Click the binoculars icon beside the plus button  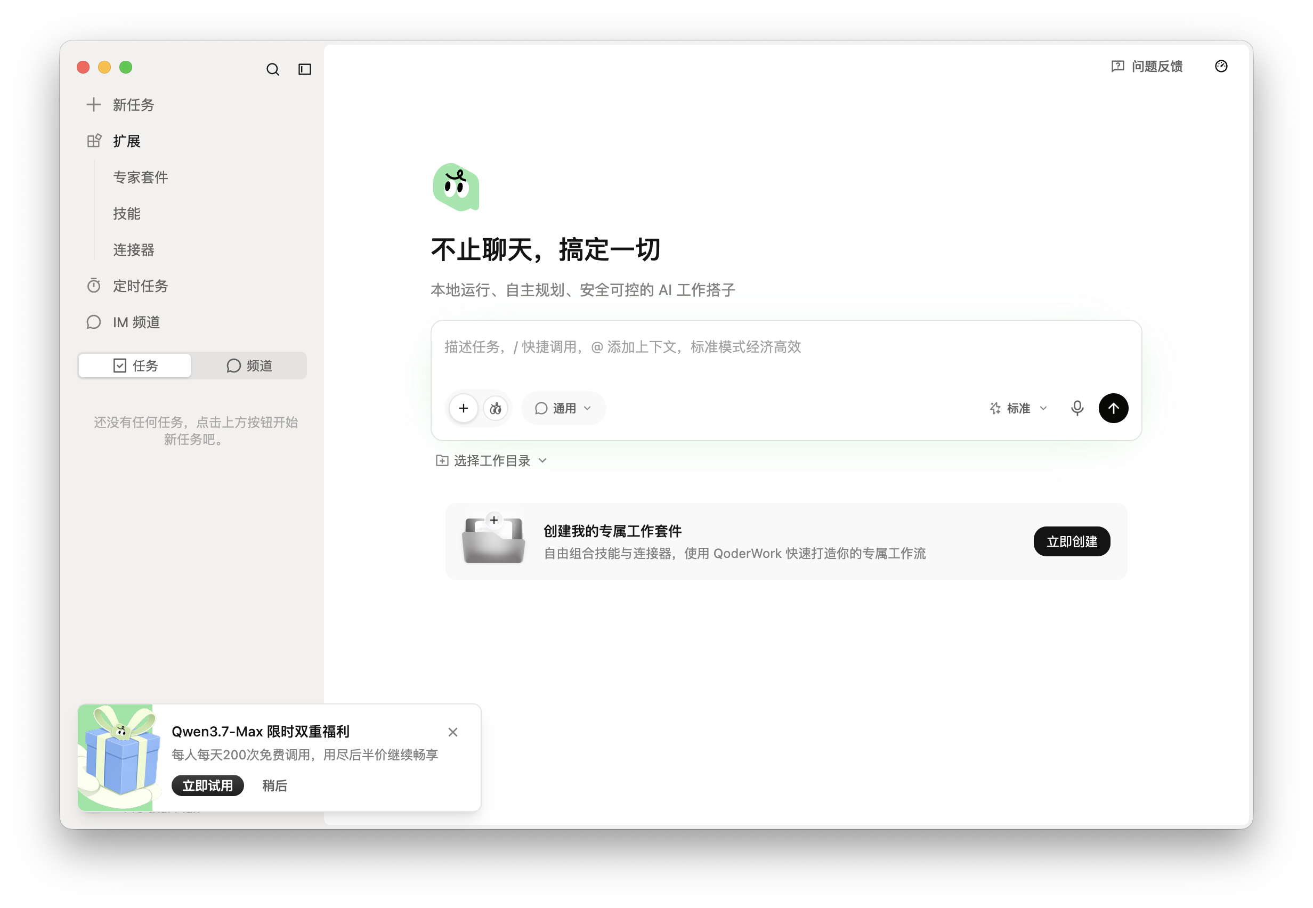click(x=496, y=409)
